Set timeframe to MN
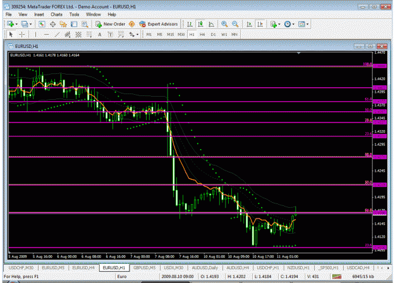Viewport: 395px width, 283px height. point(234,35)
